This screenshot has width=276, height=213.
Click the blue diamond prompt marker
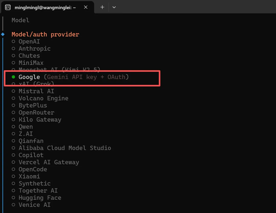click(3, 34)
